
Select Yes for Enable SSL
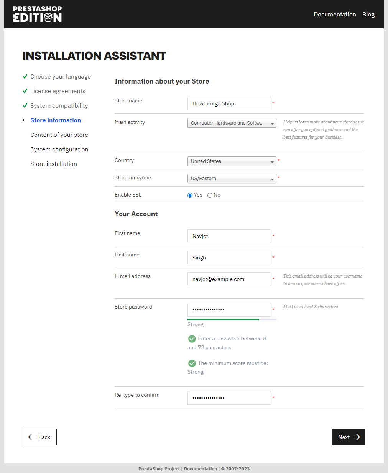tap(190, 195)
